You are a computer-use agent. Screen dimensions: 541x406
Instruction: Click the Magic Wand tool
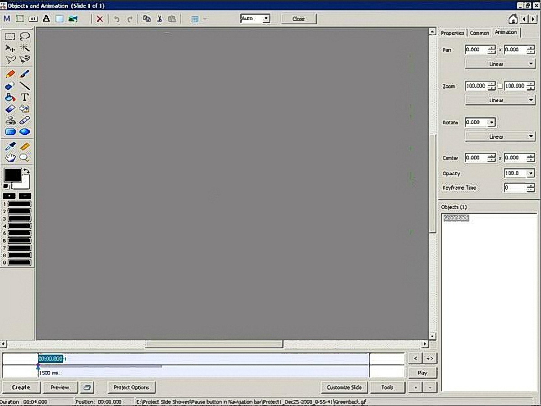25,48
